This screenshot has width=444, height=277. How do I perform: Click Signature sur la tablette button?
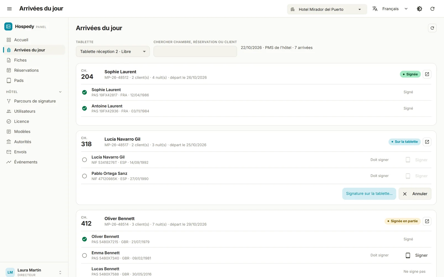pos(369,194)
